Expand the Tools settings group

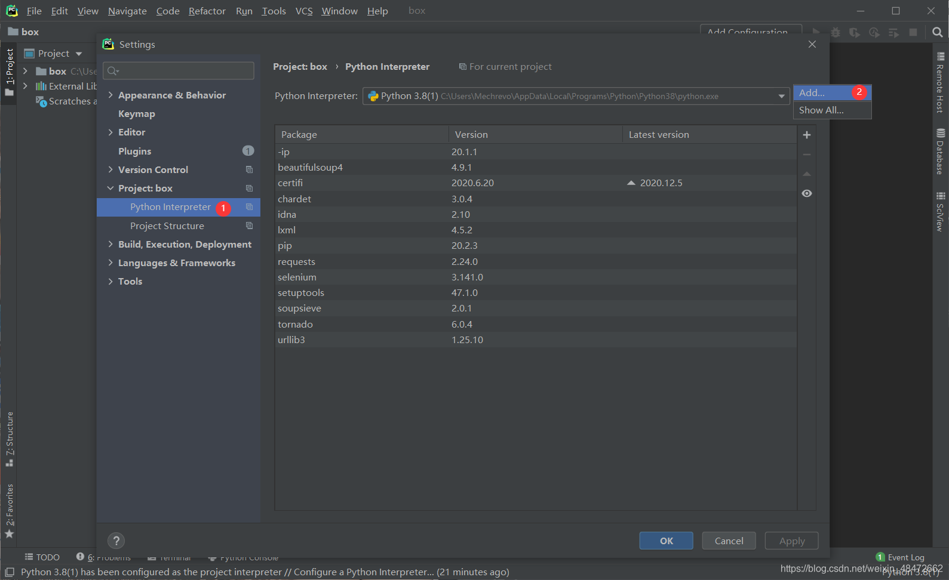[110, 281]
